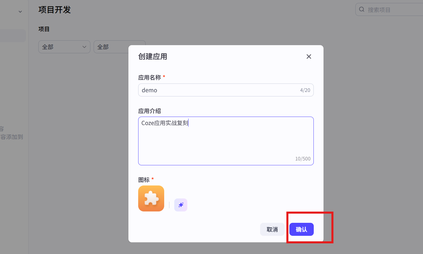Focus the 应用介绍 description text area
This screenshot has height=254, width=423.
226,141
